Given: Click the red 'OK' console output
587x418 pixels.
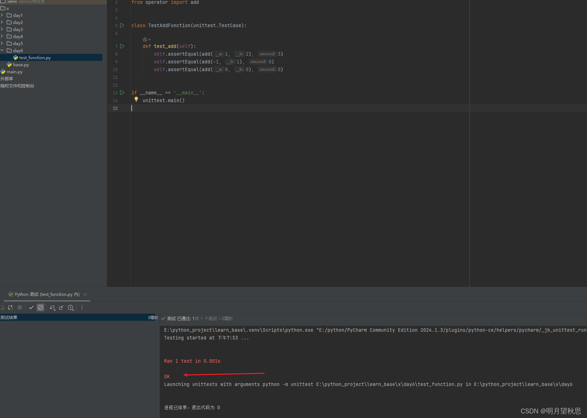Looking at the screenshot, I should point(167,376).
